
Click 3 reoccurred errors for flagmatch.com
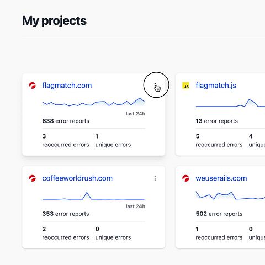66,141
